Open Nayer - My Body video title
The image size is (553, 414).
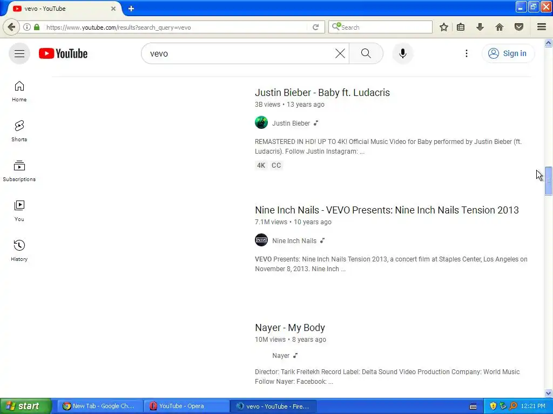290,328
